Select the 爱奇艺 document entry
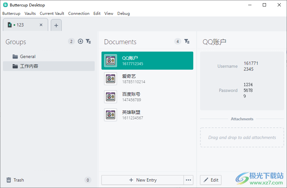 [147, 79]
